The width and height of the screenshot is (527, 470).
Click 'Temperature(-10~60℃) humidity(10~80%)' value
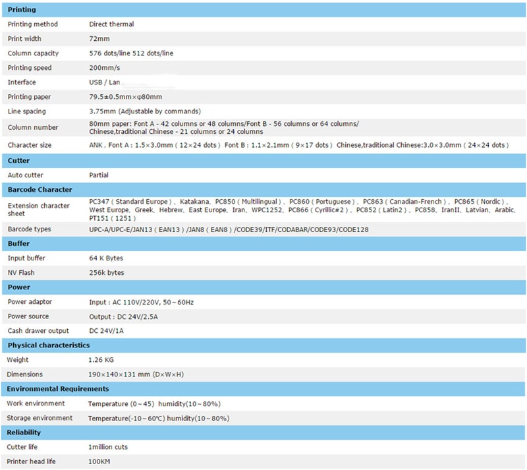[x=159, y=418]
